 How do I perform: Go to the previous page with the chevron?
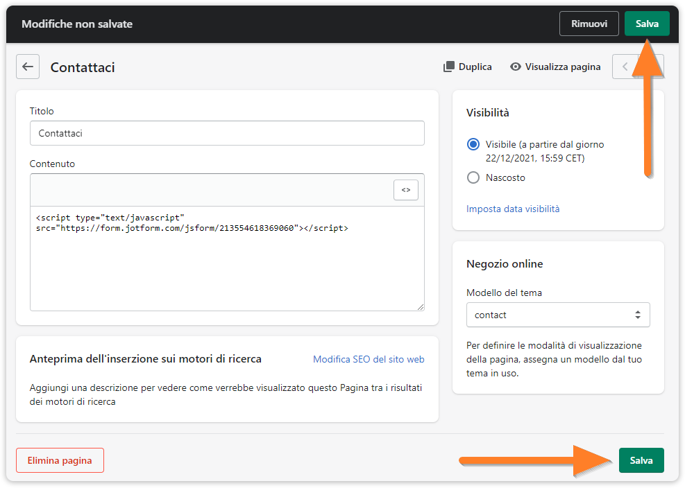625,67
